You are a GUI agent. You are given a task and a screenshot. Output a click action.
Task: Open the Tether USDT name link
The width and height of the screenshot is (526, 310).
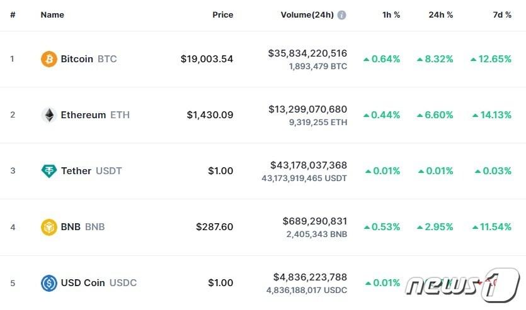point(91,171)
